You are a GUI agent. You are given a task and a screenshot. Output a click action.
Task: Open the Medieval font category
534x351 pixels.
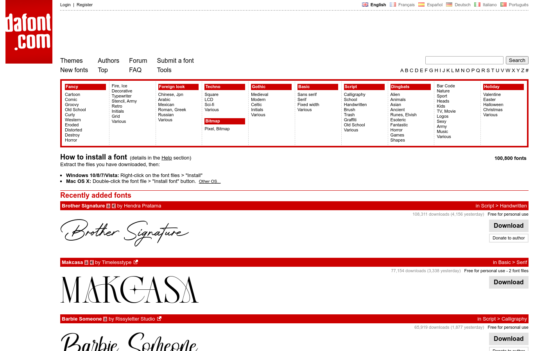260,95
